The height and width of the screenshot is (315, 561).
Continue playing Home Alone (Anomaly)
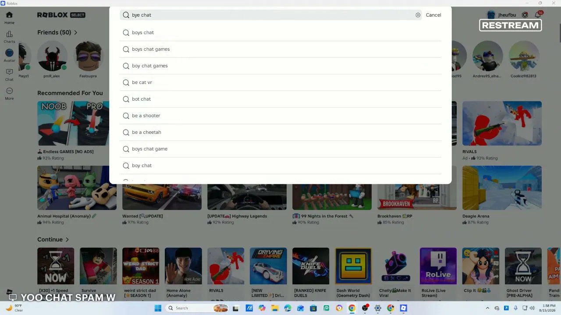183,266
